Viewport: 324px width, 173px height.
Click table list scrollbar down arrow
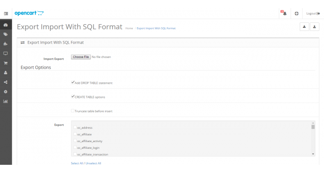[313, 154]
